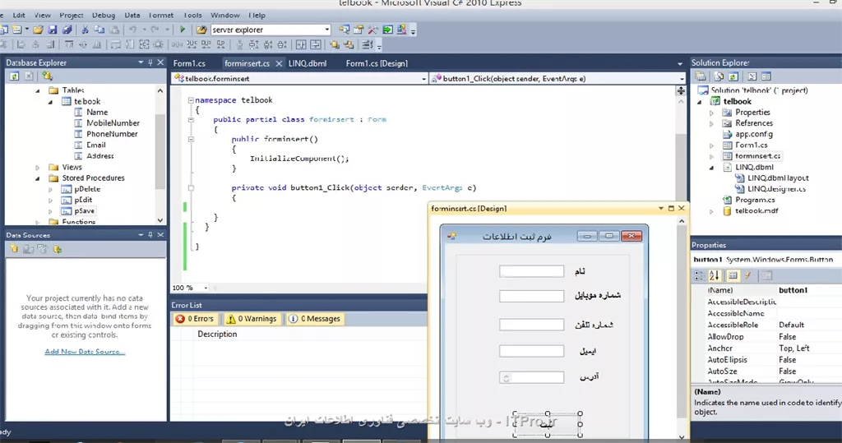The width and height of the screenshot is (842, 443).
Task: Show Properties grid icon in Properties panel
Action: point(733,275)
